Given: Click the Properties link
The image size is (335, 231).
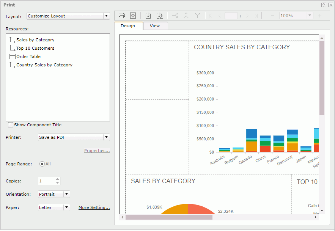Looking at the screenshot, I should click(97, 151).
